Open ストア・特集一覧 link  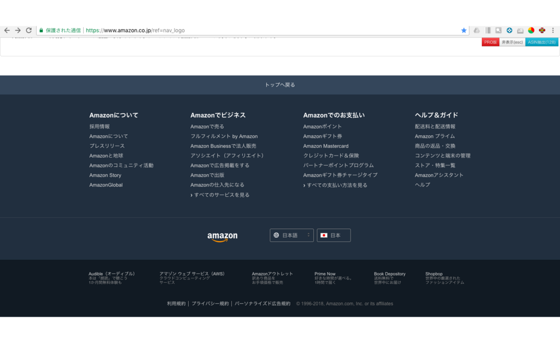click(435, 165)
